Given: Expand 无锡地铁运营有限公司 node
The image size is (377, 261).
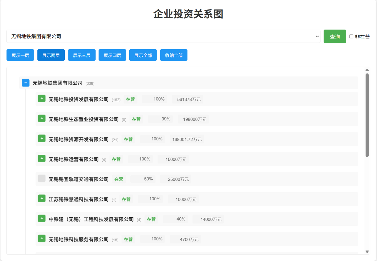Looking at the screenshot, I should tap(42, 158).
